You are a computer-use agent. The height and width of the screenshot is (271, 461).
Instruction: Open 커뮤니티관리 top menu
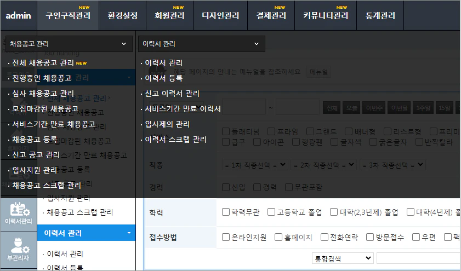click(326, 15)
